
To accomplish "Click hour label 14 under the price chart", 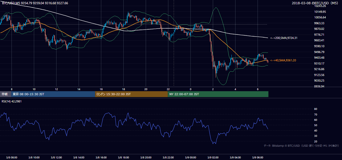I will (79, 89).
